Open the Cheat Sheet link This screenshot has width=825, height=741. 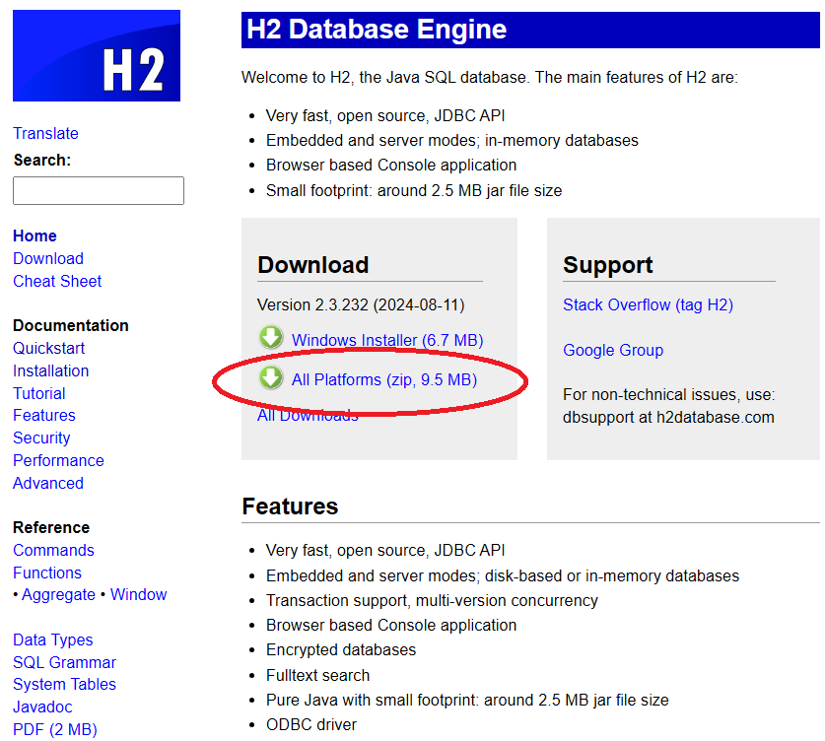tap(57, 282)
